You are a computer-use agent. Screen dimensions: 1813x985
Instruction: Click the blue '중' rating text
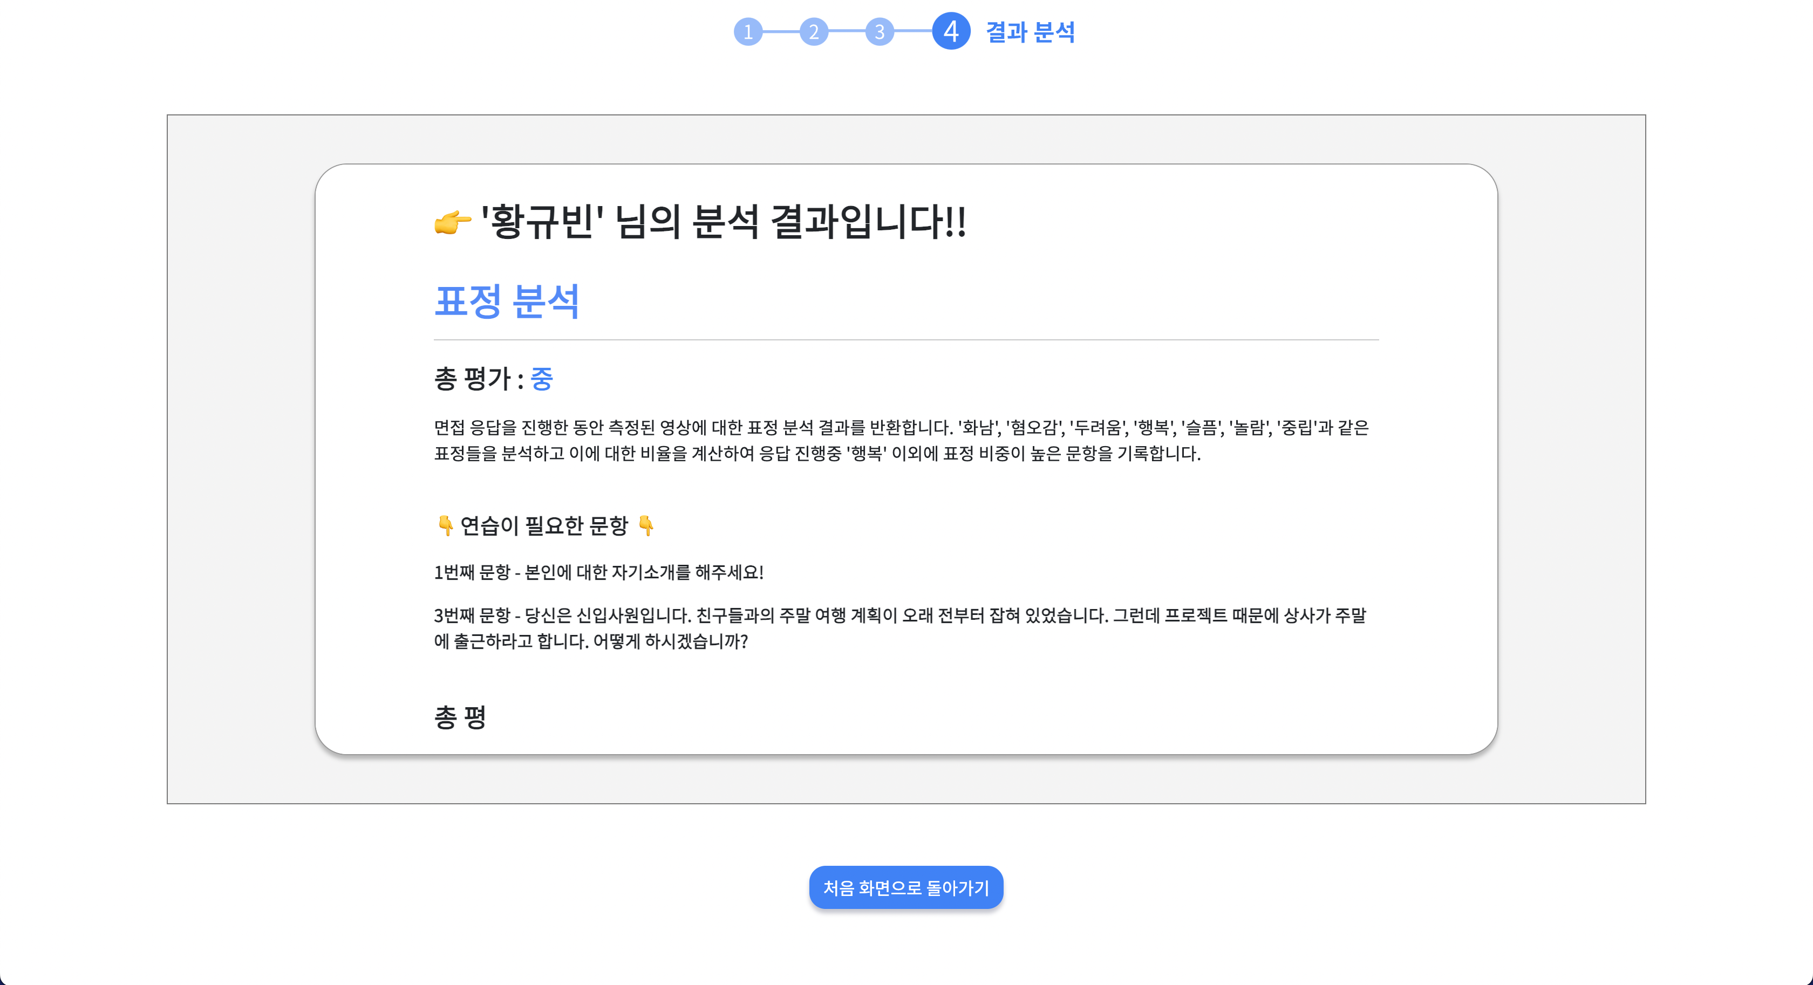[x=541, y=379]
